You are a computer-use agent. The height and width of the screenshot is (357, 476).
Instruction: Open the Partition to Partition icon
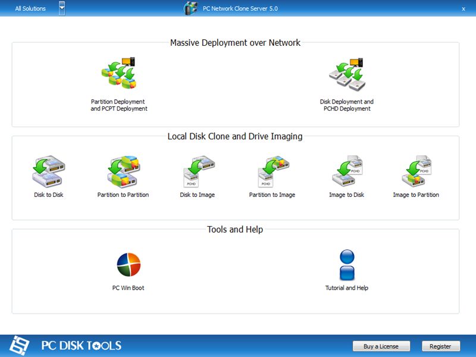pos(124,171)
